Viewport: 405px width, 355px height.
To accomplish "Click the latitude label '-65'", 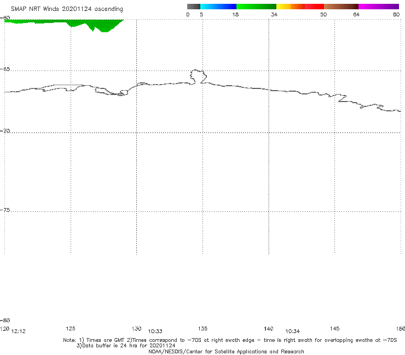I will coord(5,69).
